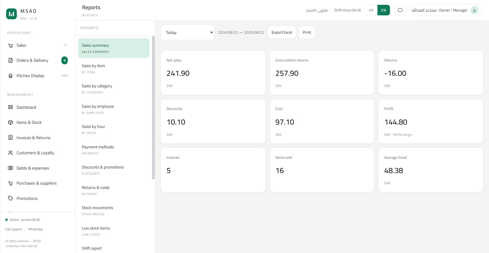The height and width of the screenshot is (253, 489).
Task: Open the Discounts & promotions report
Action: tap(114, 170)
